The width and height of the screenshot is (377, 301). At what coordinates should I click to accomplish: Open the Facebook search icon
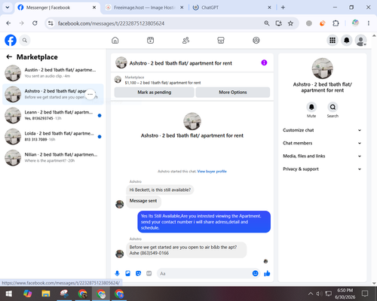pyautogui.click(x=25, y=40)
